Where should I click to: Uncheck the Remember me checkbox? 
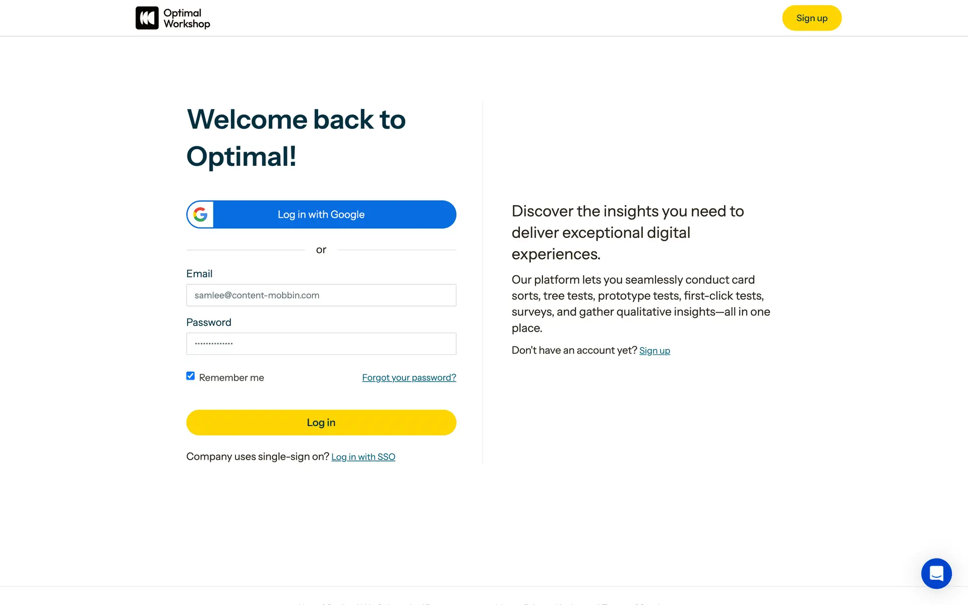pyautogui.click(x=191, y=376)
